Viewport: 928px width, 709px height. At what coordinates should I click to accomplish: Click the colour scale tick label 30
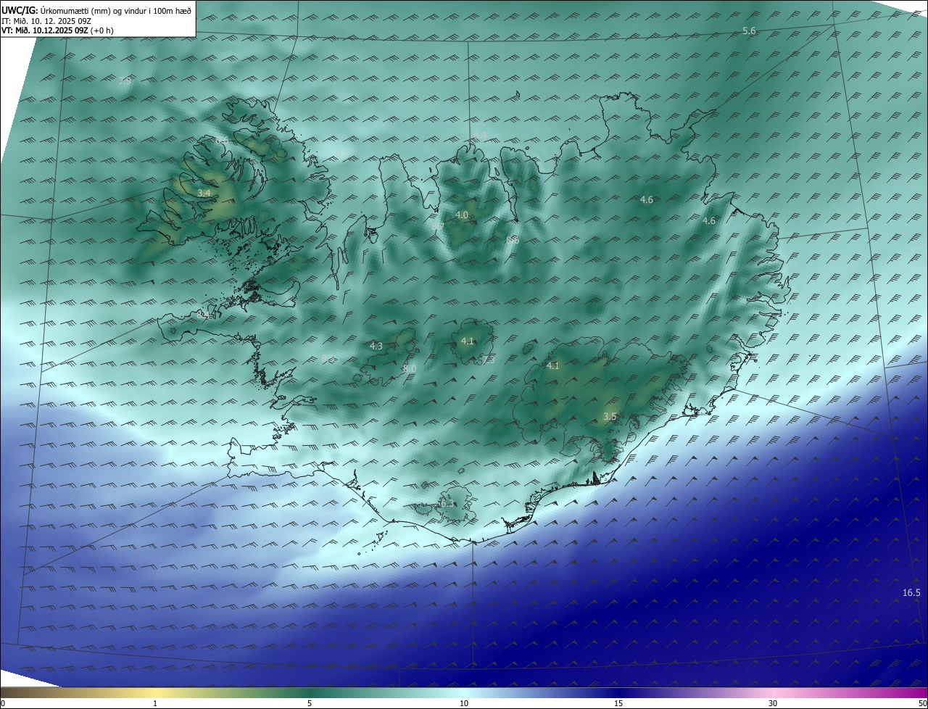[x=773, y=703]
